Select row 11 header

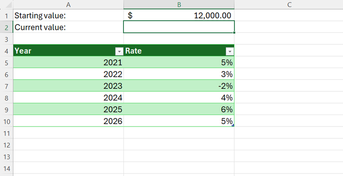pyautogui.click(x=6, y=133)
